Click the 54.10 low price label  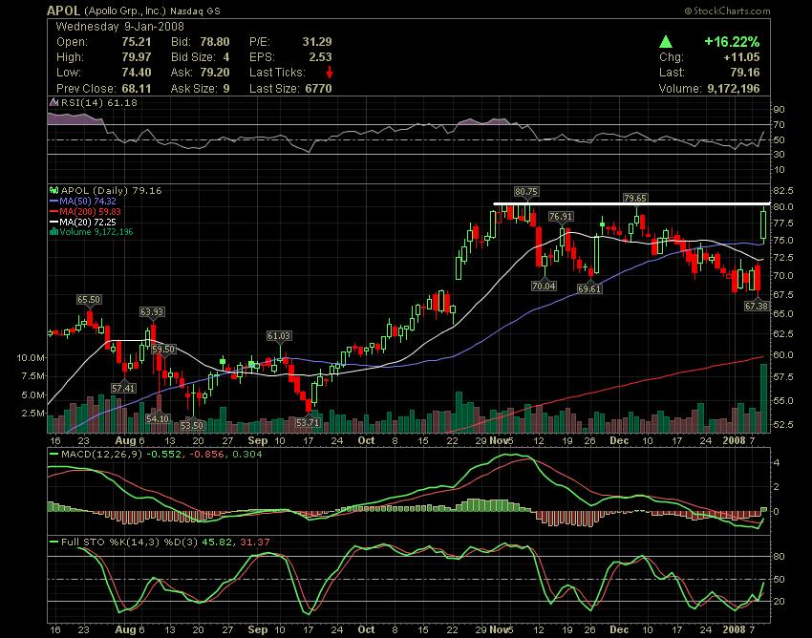(158, 419)
